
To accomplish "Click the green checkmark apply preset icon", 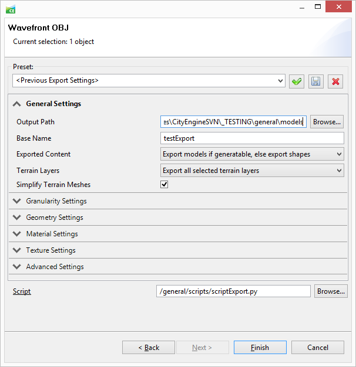I will click(x=297, y=81).
